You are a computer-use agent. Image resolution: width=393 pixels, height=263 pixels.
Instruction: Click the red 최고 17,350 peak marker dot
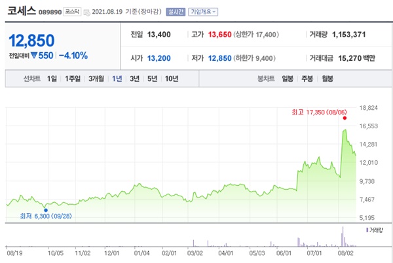click(x=345, y=118)
